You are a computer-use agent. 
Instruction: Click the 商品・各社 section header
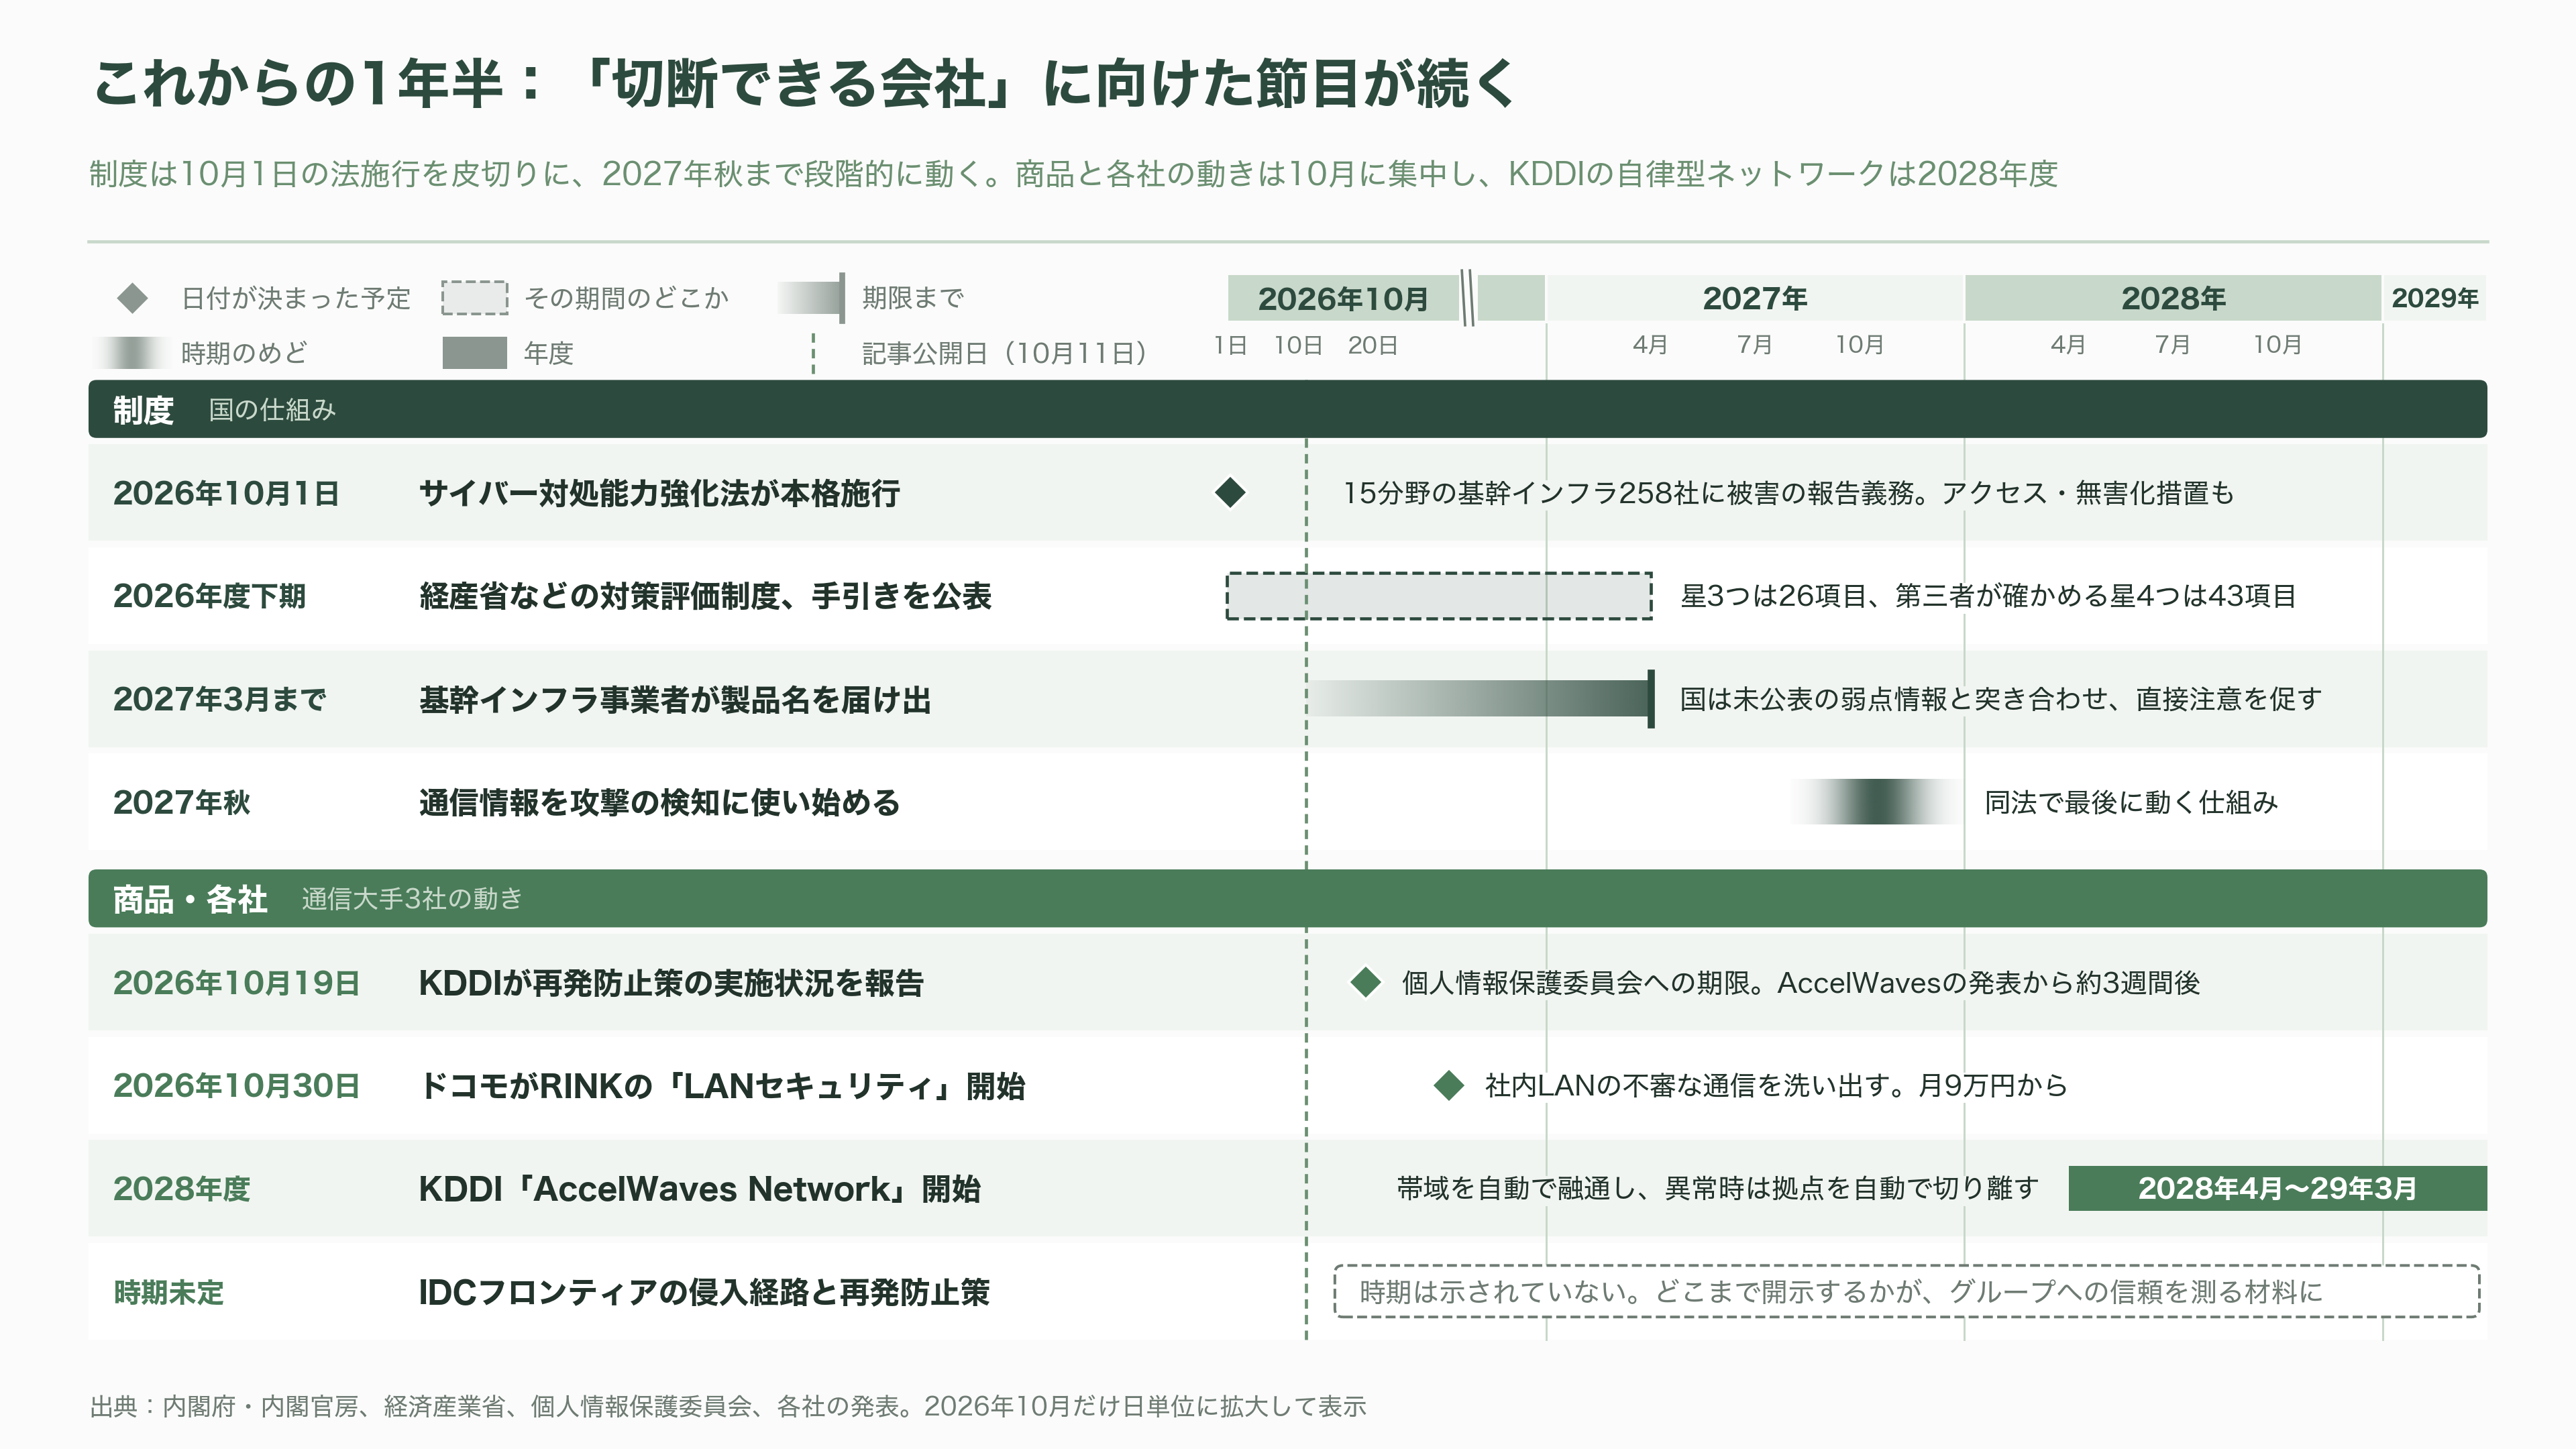pyautogui.click(x=1287, y=898)
